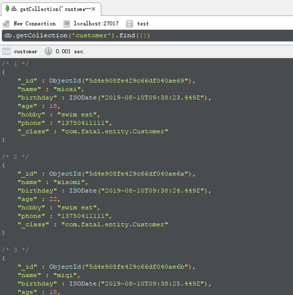Click the name value "xiaomi"
The image size is (293, 295).
coord(69,182)
